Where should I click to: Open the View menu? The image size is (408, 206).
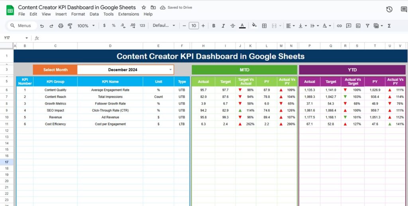(x=46, y=14)
